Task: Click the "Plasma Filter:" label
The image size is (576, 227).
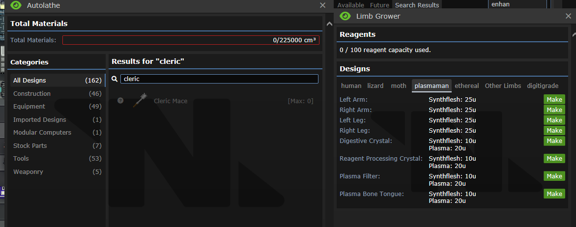Action: (360, 176)
